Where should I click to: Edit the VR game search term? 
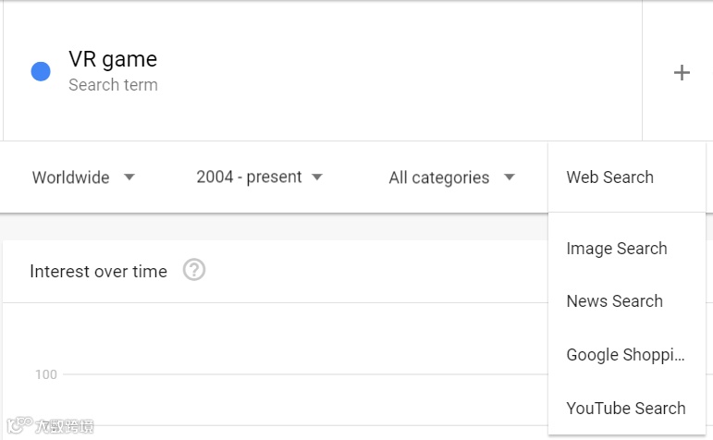[113, 59]
